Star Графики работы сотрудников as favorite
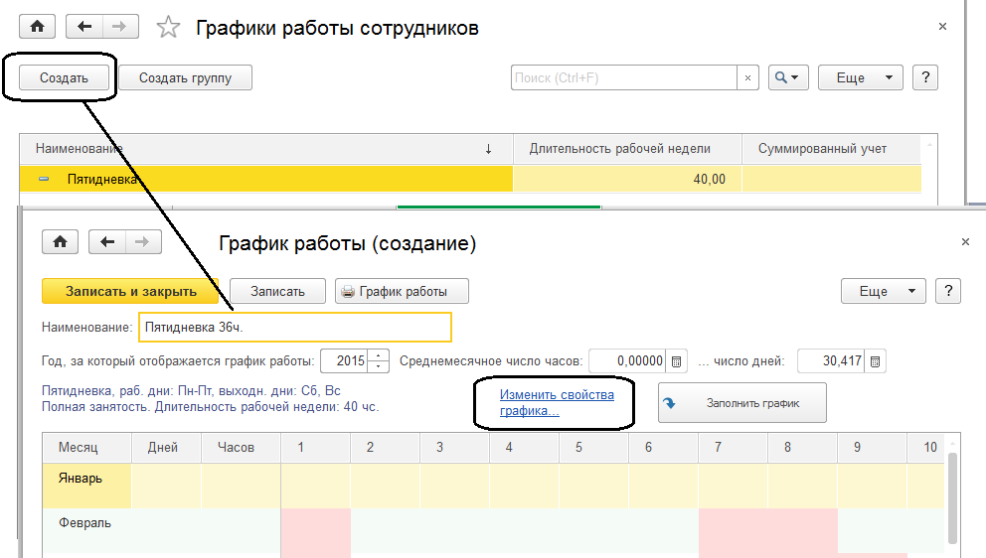The image size is (986, 558). pyautogui.click(x=168, y=27)
